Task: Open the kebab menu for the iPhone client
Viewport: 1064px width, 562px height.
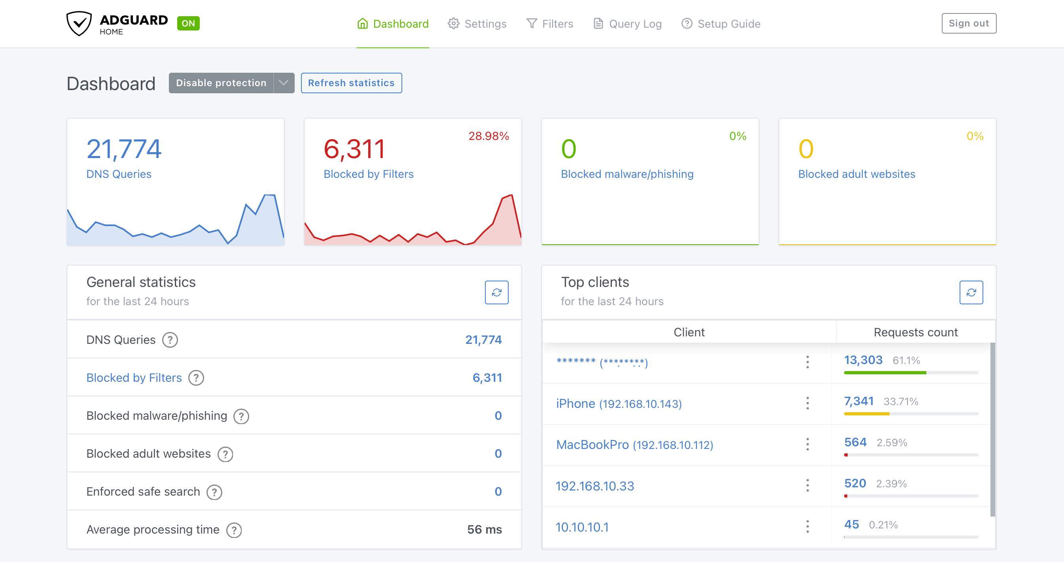Action: pyautogui.click(x=807, y=404)
